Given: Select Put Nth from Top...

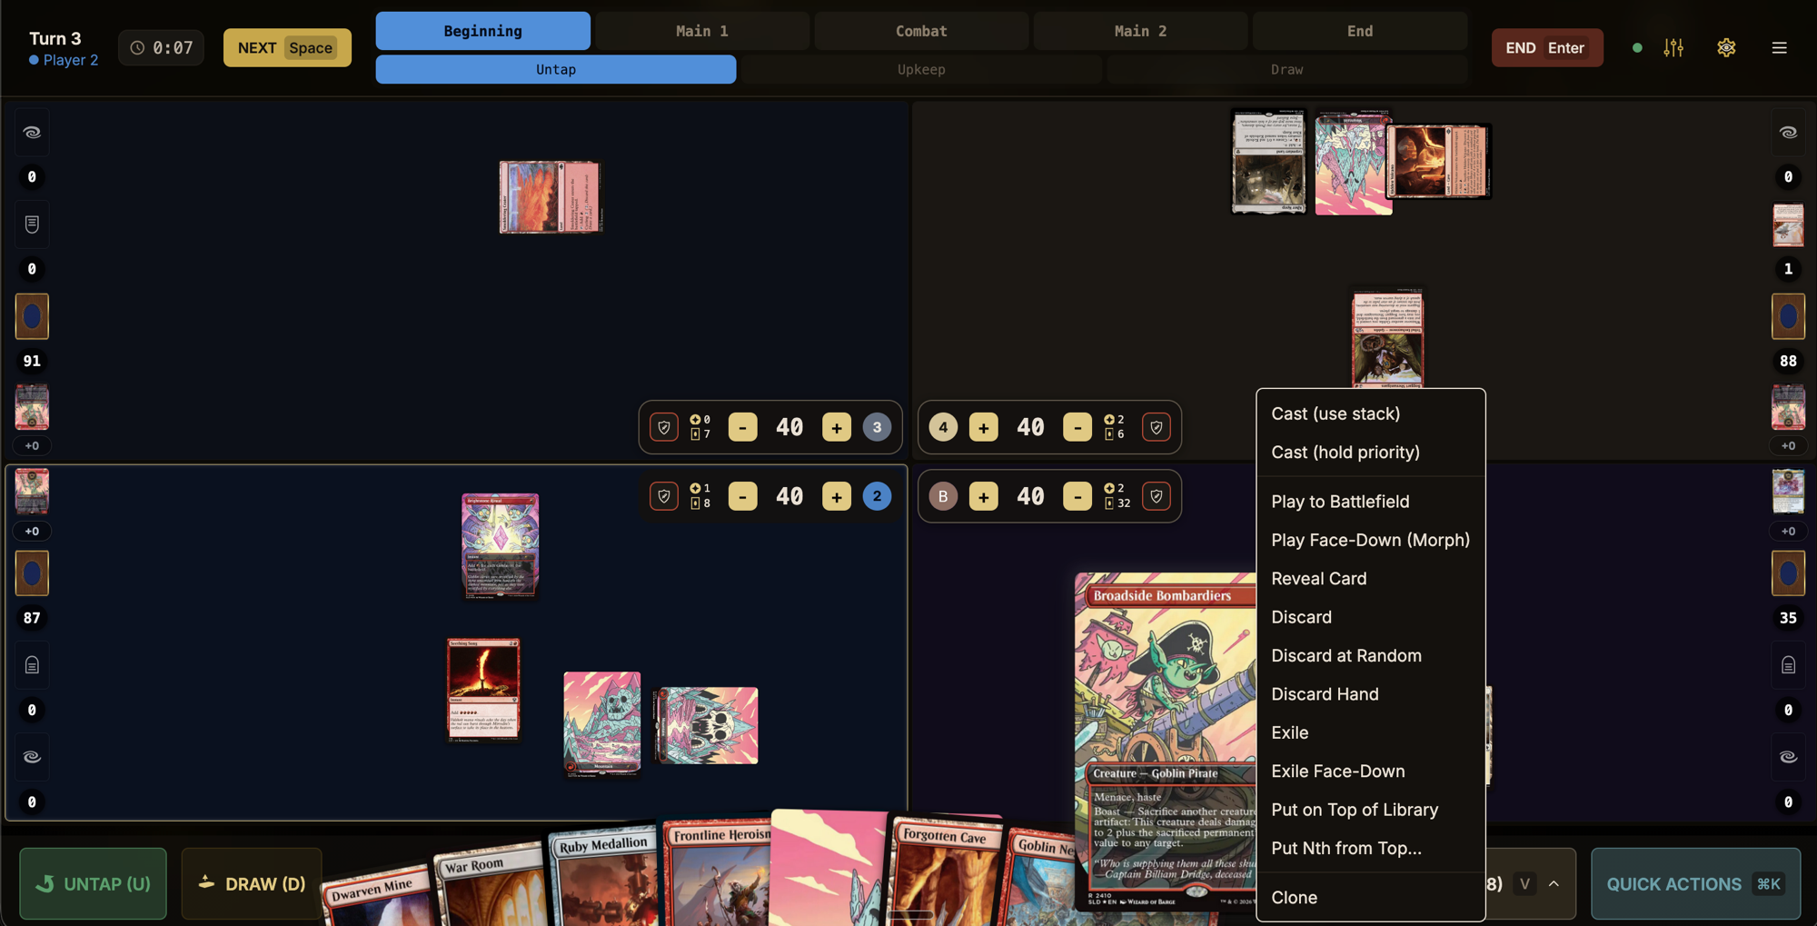Looking at the screenshot, I should 1371,848.
